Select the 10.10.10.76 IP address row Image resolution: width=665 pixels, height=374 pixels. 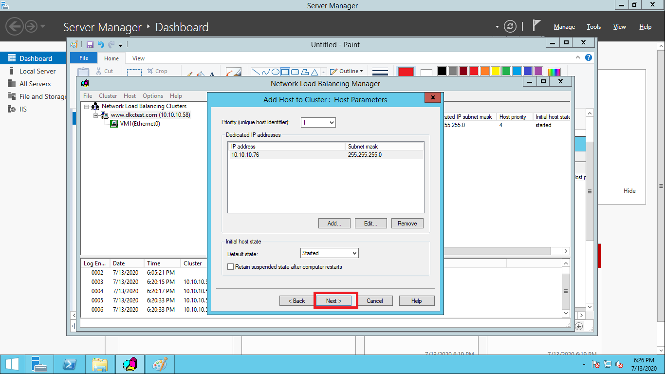click(326, 155)
